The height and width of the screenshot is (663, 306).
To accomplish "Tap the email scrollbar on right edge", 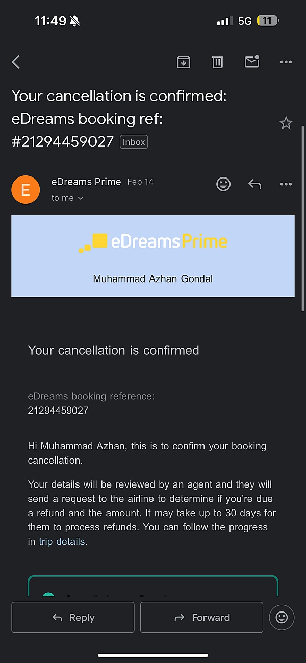I will [303, 217].
